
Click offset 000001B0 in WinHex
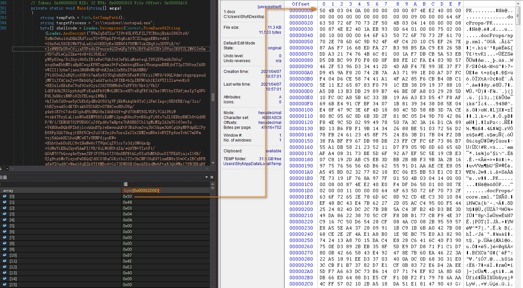pos(301,178)
